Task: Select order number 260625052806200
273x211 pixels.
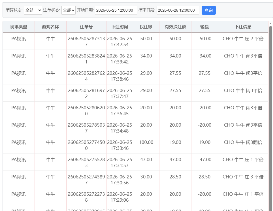Action: (86, 110)
